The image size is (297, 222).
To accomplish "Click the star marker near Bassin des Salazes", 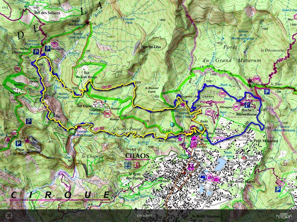I will click(x=88, y=23).
